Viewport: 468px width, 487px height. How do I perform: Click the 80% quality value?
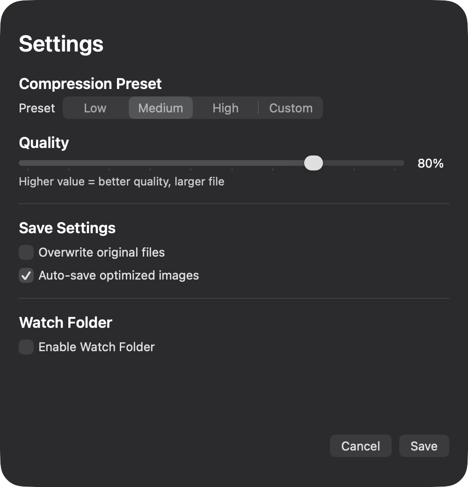coord(430,163)
